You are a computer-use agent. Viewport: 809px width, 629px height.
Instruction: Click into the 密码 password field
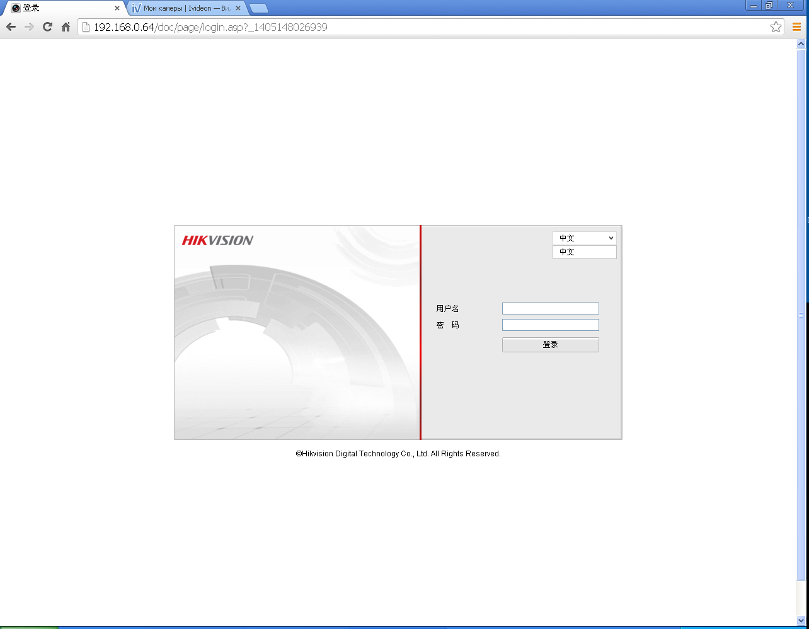click(550, 325)
